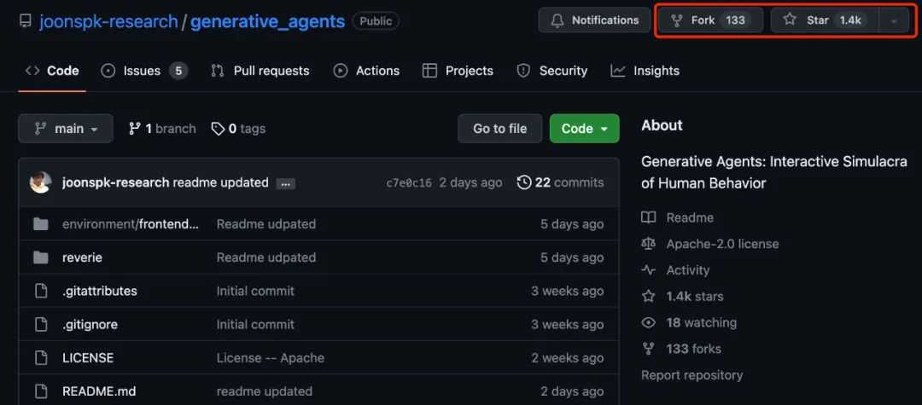Click the Insights graph icon
This screenshot has width=922, height=405.
coord(618,71)
